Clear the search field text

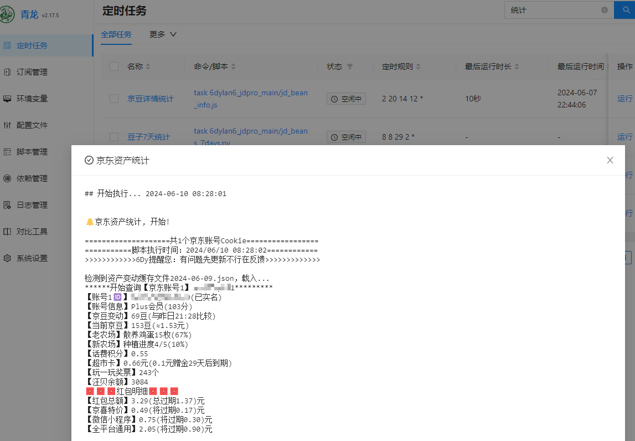[x=604, y=10]
